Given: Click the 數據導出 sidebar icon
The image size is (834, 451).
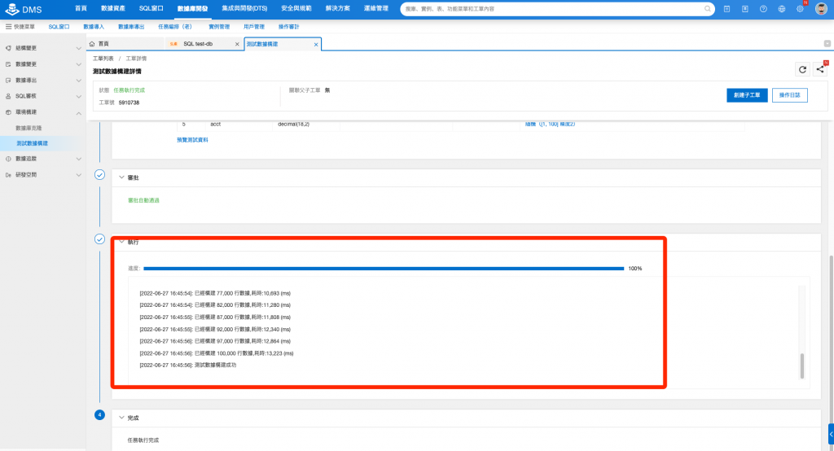Looking at the screenshot, I should (8, 81).
